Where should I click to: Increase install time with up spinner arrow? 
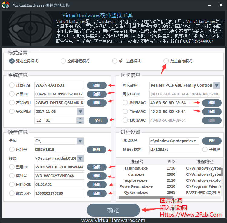tap(80, 119)
